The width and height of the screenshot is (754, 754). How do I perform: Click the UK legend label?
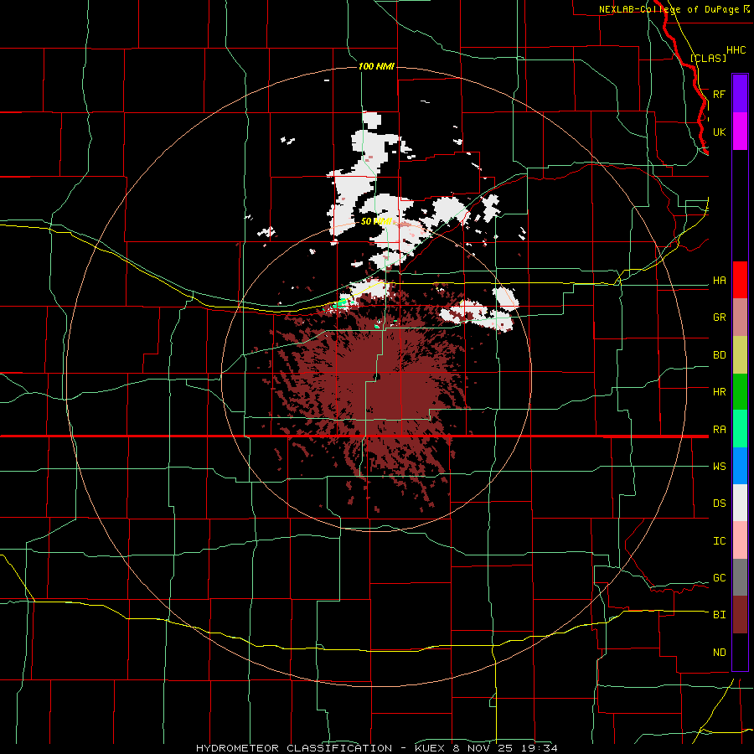click(x=719, y=132)
